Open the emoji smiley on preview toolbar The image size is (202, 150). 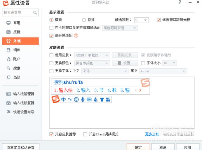[x=76, y=99]
